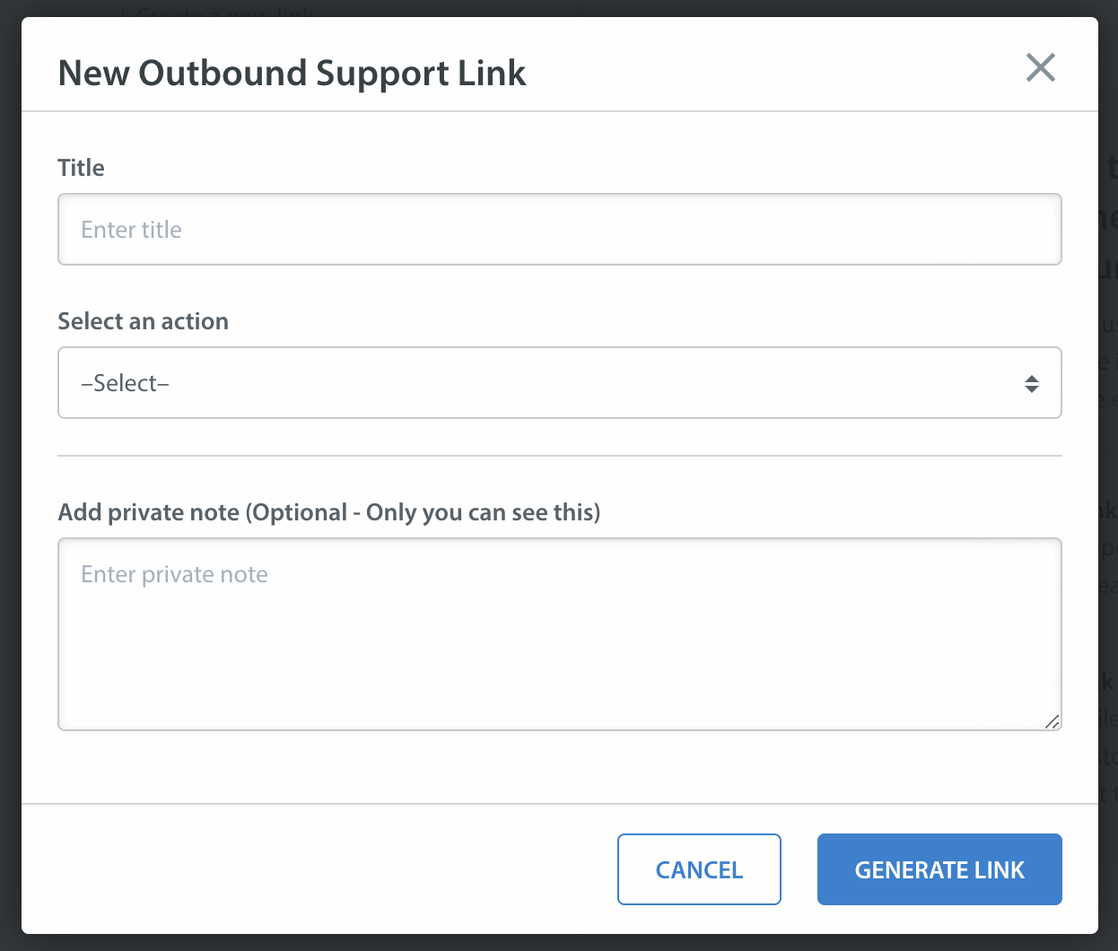
Task: Click the Generate Link button
Action: [x=939, y=869]
